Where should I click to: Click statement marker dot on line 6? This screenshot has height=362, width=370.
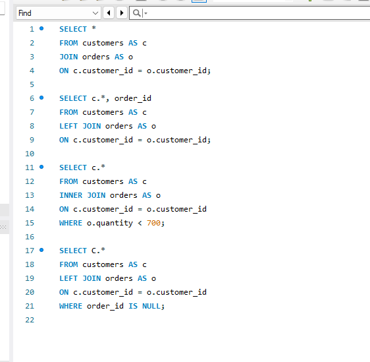41,98
